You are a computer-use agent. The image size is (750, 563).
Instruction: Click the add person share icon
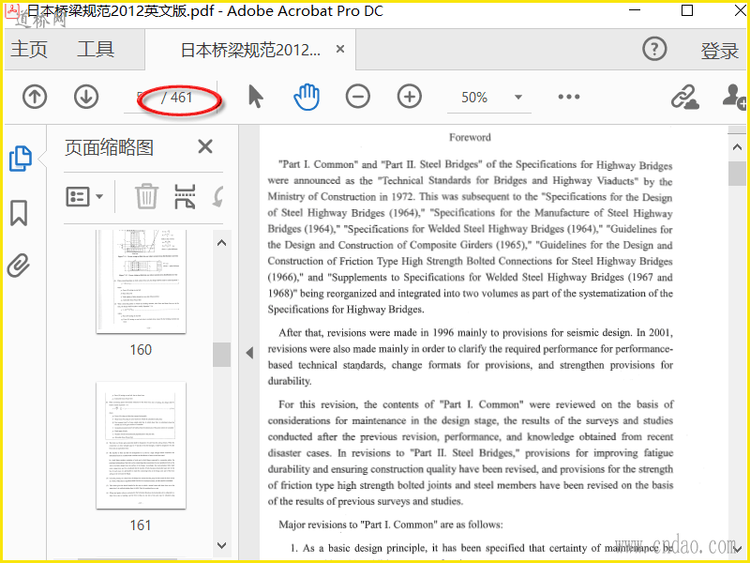point(735,98)
